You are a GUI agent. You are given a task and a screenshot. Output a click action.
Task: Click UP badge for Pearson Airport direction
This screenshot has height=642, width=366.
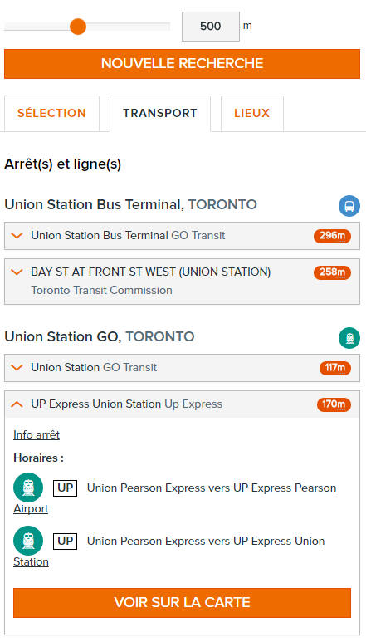coord(65,488)
